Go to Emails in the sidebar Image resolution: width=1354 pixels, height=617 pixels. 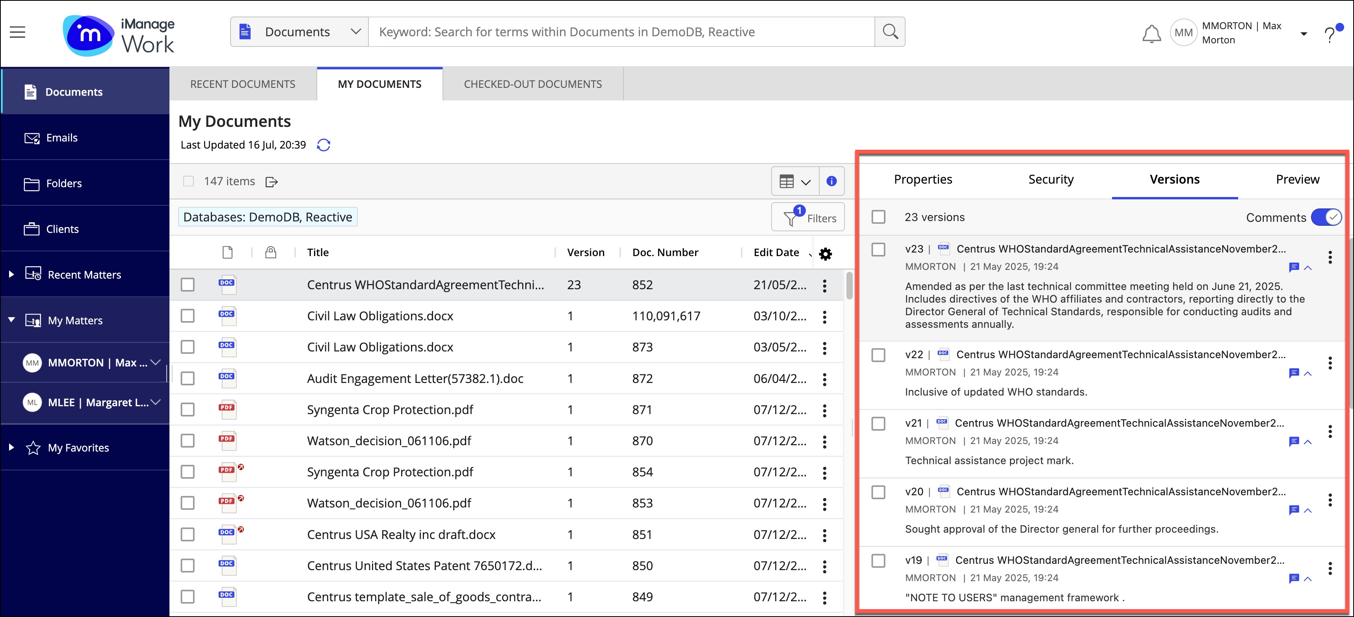61,138
